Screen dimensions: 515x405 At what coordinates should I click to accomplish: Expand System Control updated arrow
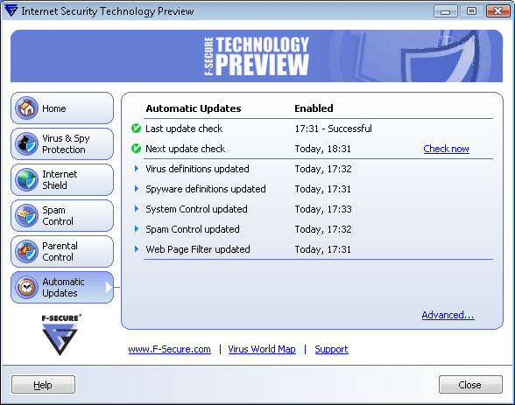[x=137, y=209]
